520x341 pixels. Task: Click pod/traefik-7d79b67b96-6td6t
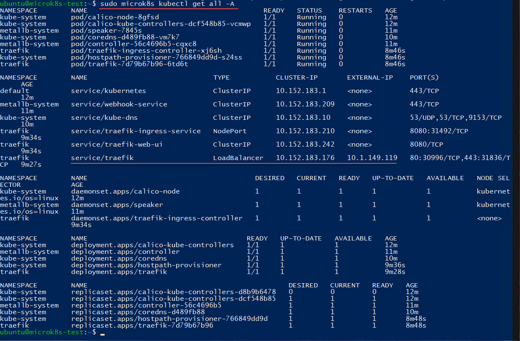point(130,64)
